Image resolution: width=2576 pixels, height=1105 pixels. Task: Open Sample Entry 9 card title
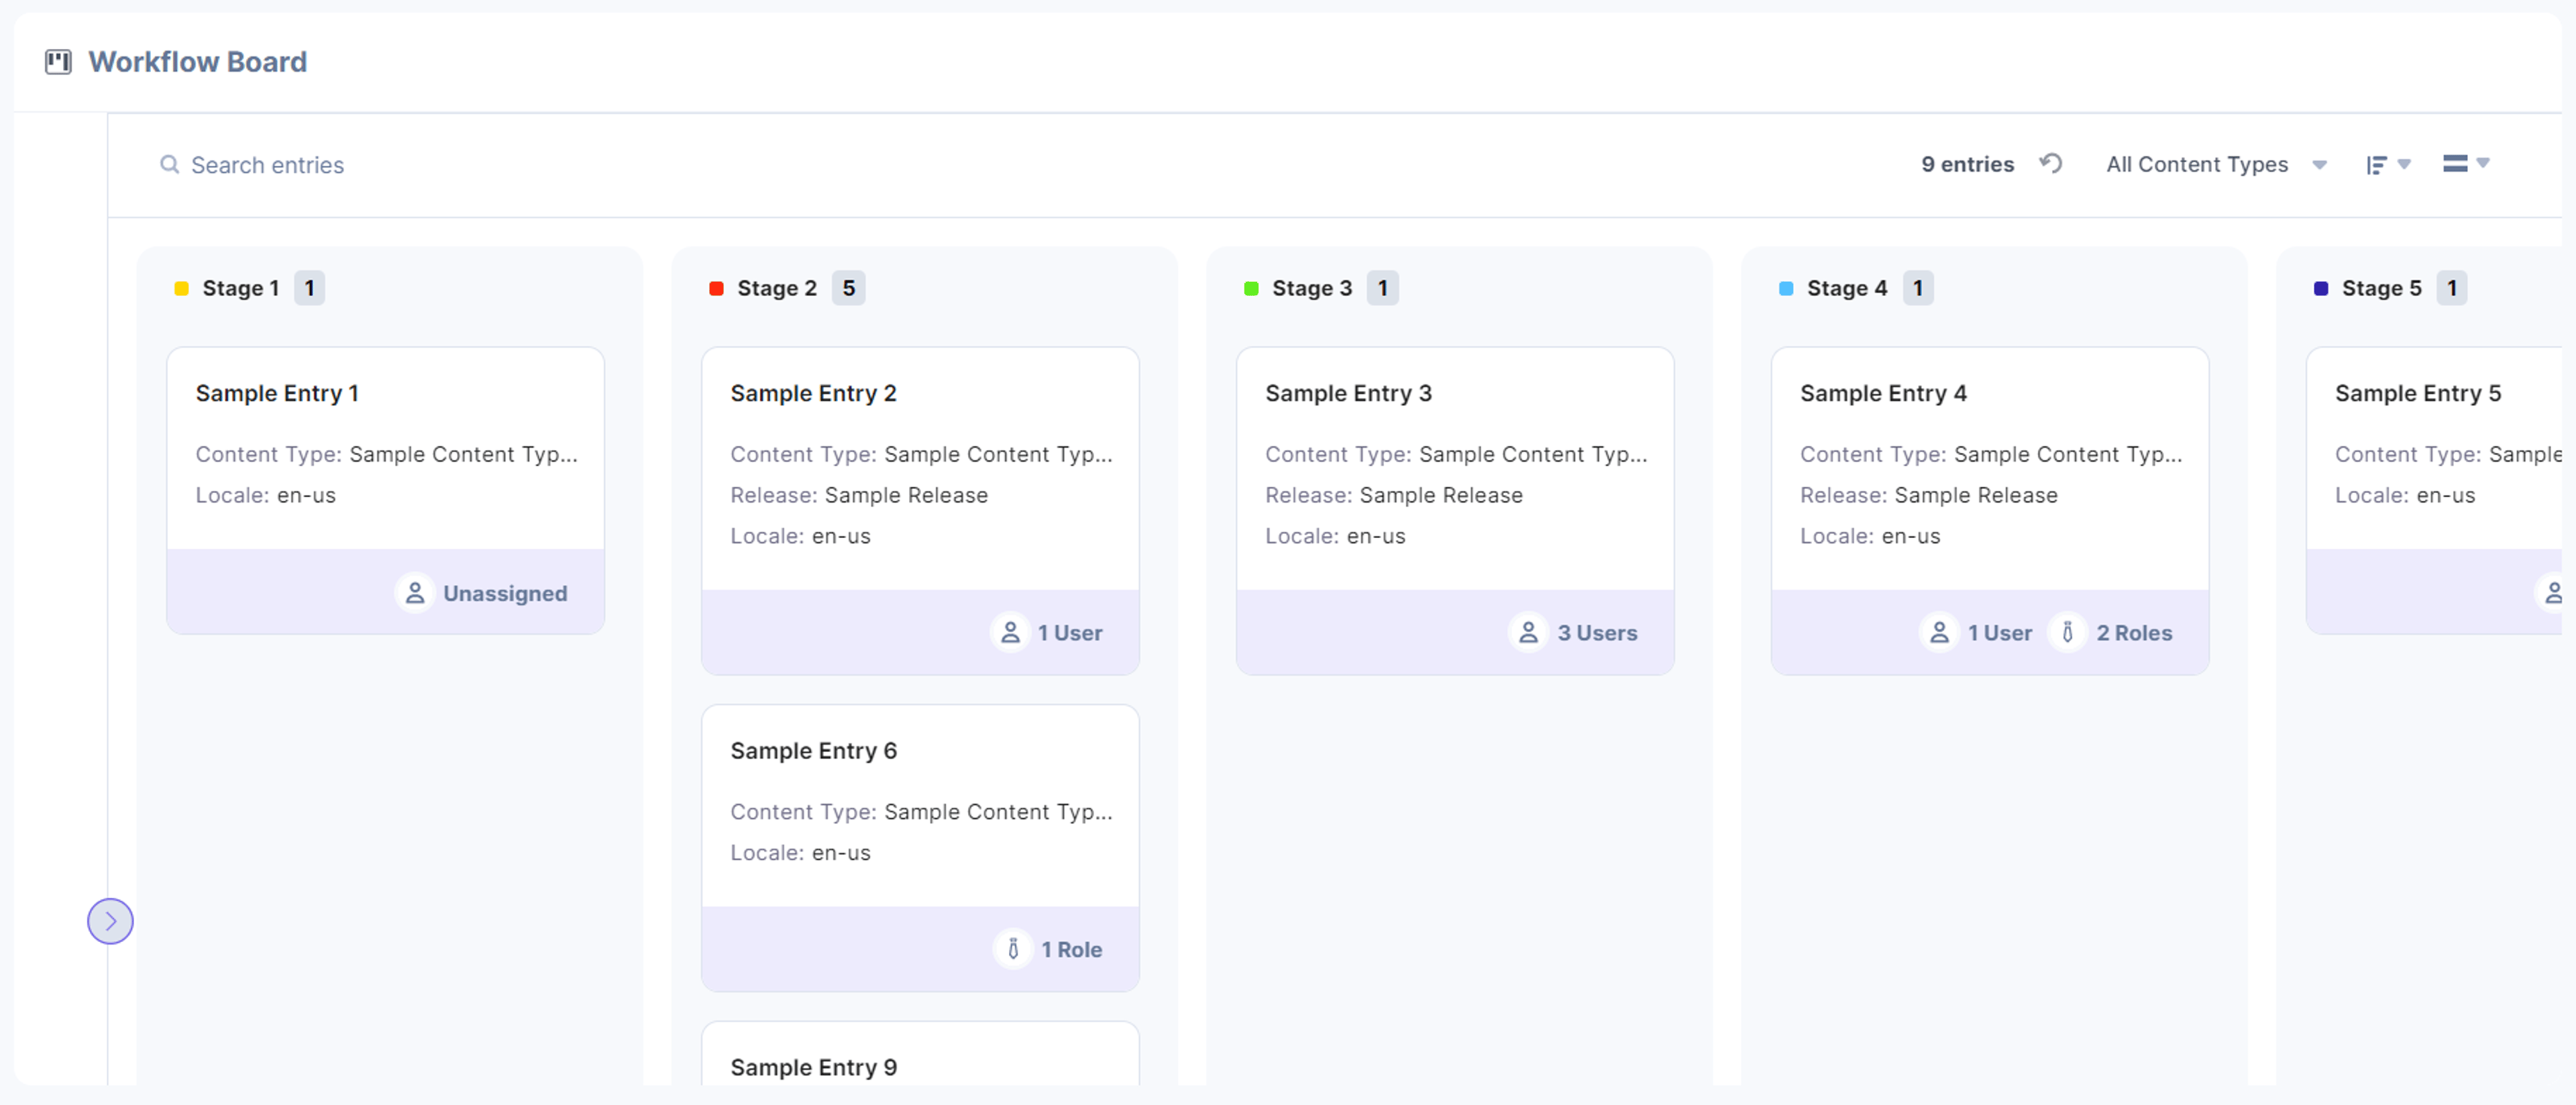pyautogui.click(x=813, y=1067)
